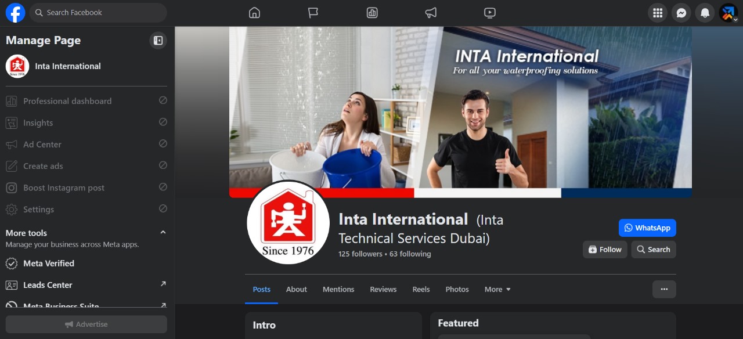Open the Notifications bell icon
Viewport: 743px width, 339px height.
tap(704, 12)
